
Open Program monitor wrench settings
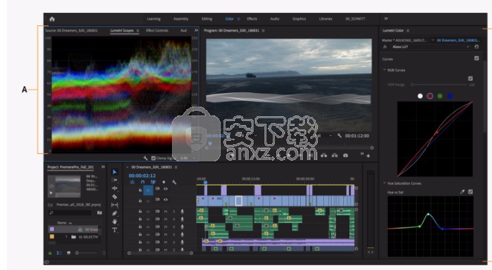339,135
